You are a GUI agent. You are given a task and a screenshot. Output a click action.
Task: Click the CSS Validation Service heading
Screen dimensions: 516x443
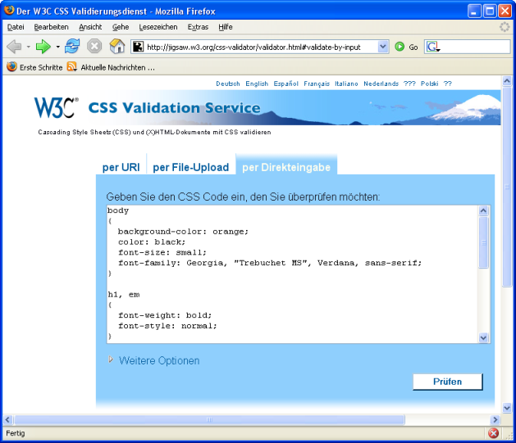coord(175,108)
